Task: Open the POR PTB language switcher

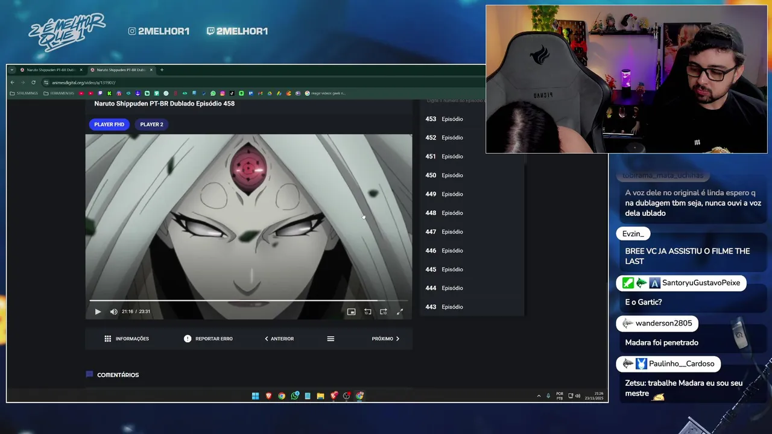Action: point(560,396)
